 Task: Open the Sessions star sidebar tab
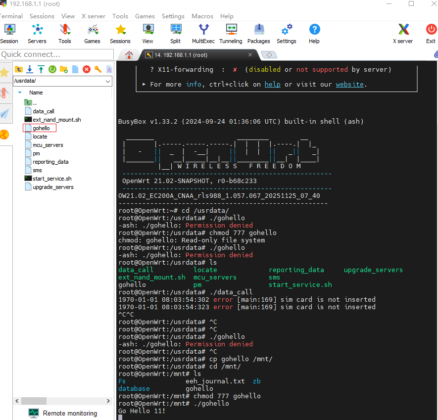pos(5,73)
